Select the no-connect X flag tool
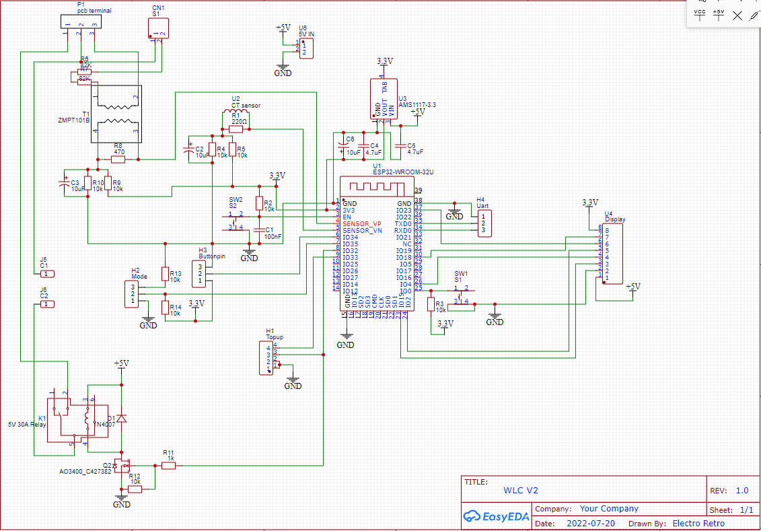This screenshot has height=531, width=761. (x=737, y=15)
